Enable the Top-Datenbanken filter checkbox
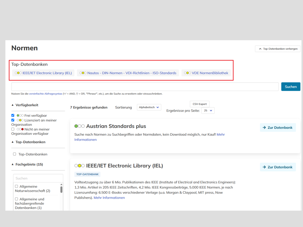303x227 pixels. (14, 154)
